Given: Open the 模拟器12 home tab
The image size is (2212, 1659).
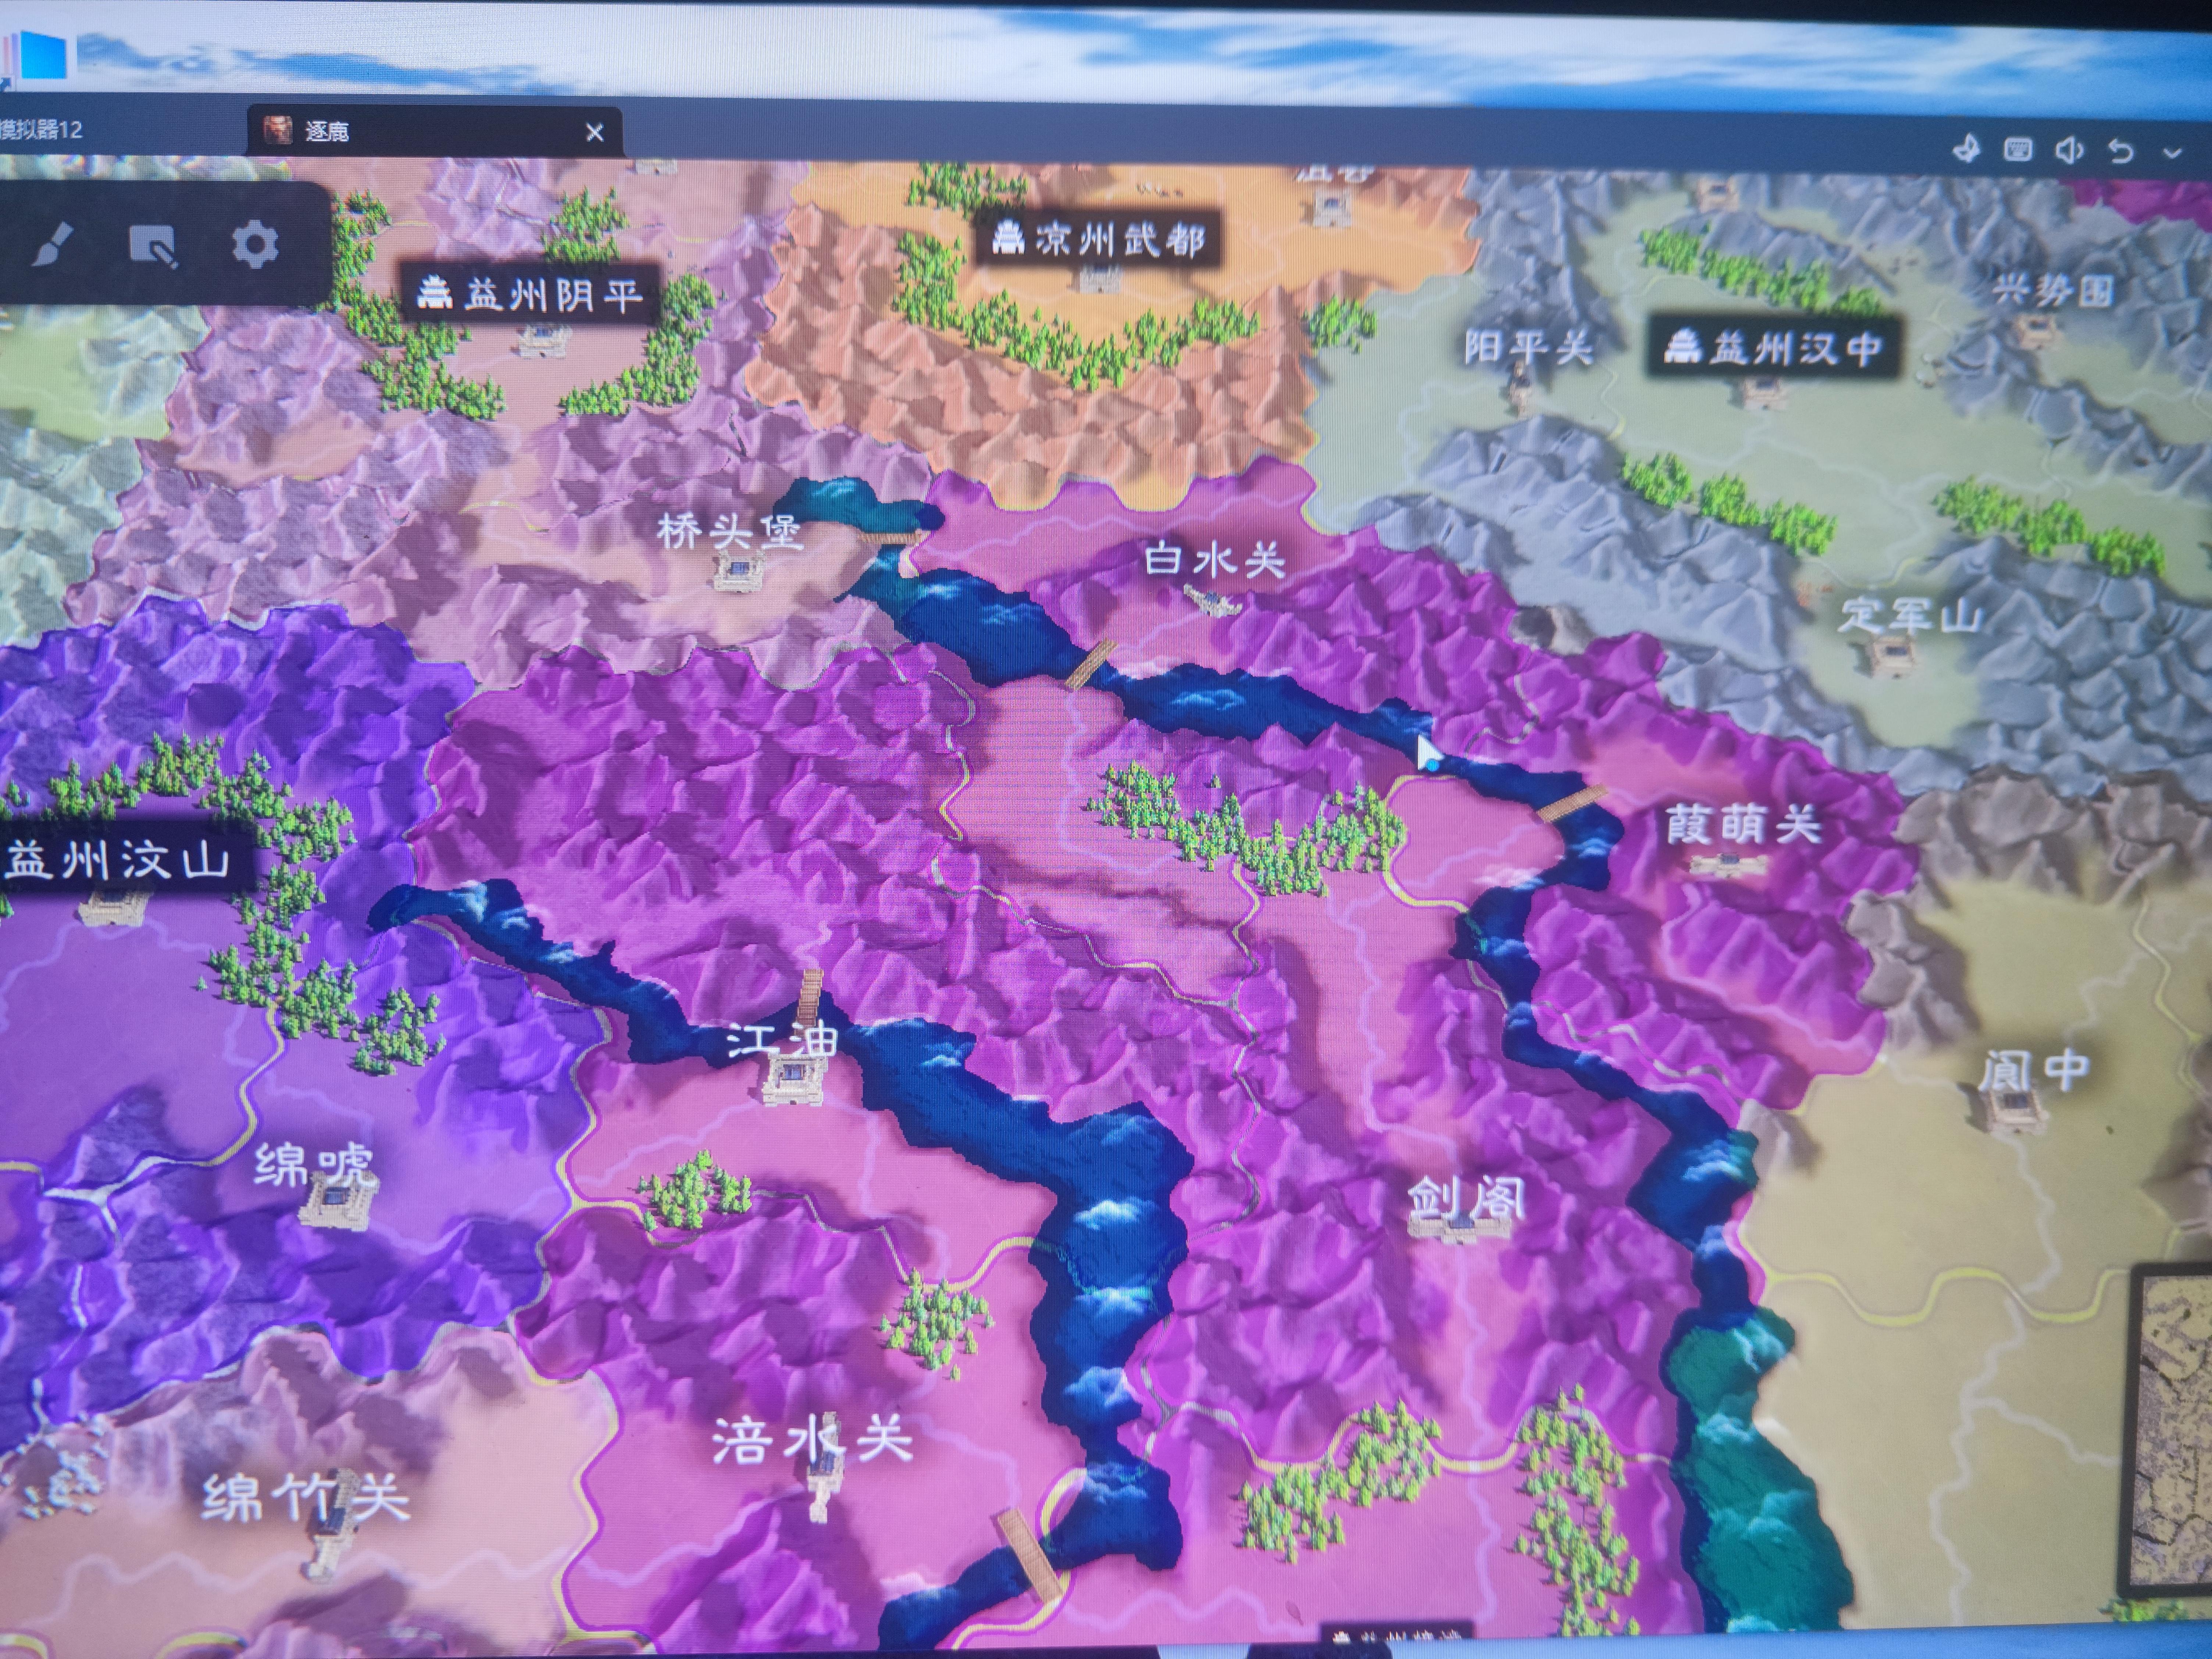Looking at the screenshot, I should (42, 130).
